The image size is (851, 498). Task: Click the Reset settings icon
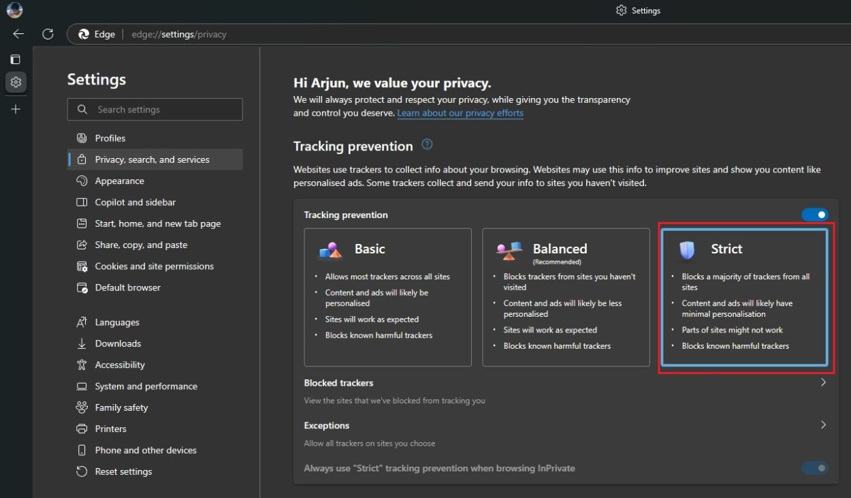click(x=82, y=471)
